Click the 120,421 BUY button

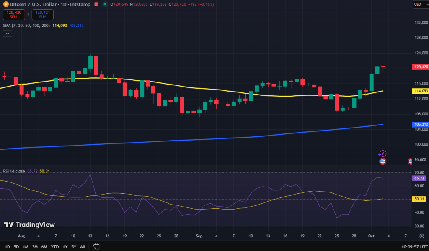[42, 15]
